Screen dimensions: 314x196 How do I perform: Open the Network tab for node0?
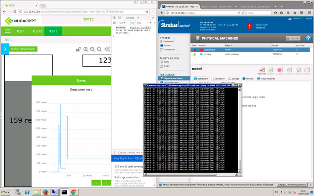pyautogui.click(x=248, y=79)
